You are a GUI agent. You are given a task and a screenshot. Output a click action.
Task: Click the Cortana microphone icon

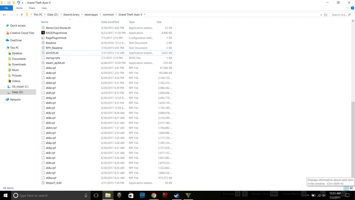[x=86, y=195]
